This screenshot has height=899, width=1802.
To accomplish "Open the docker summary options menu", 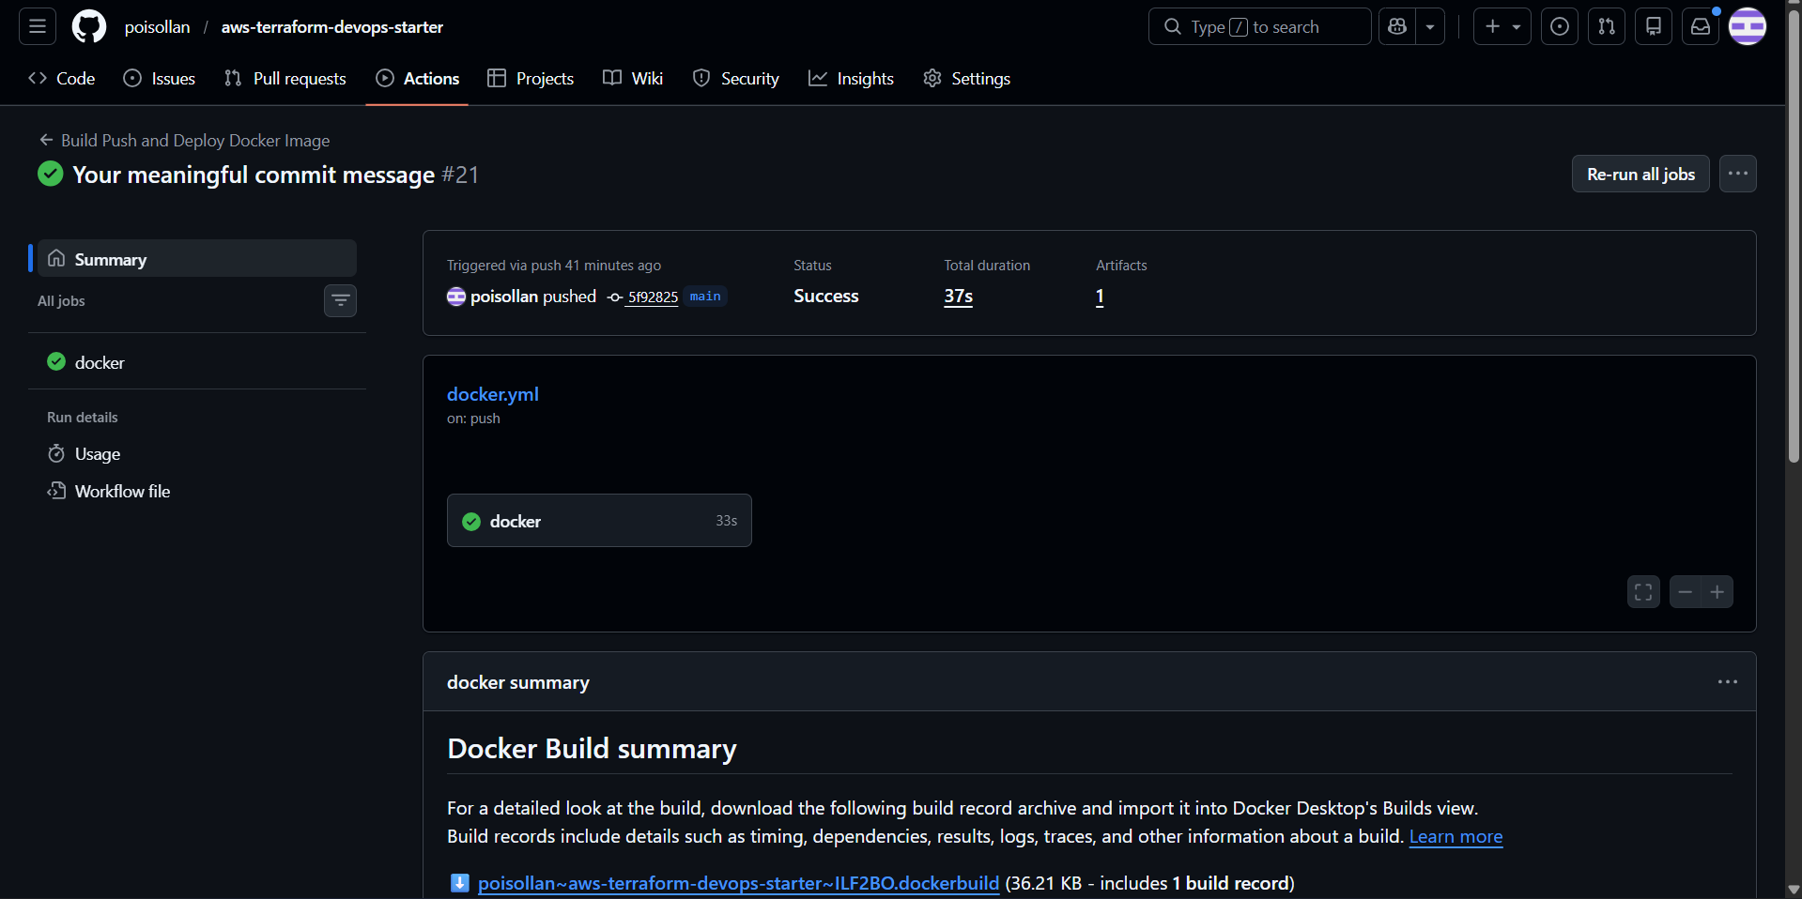I will coord(1728,682).
